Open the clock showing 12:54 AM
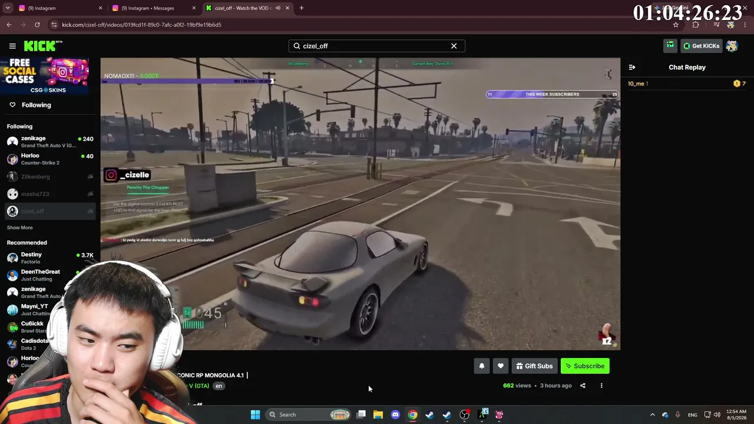754x424 pixels. [736, 415]
